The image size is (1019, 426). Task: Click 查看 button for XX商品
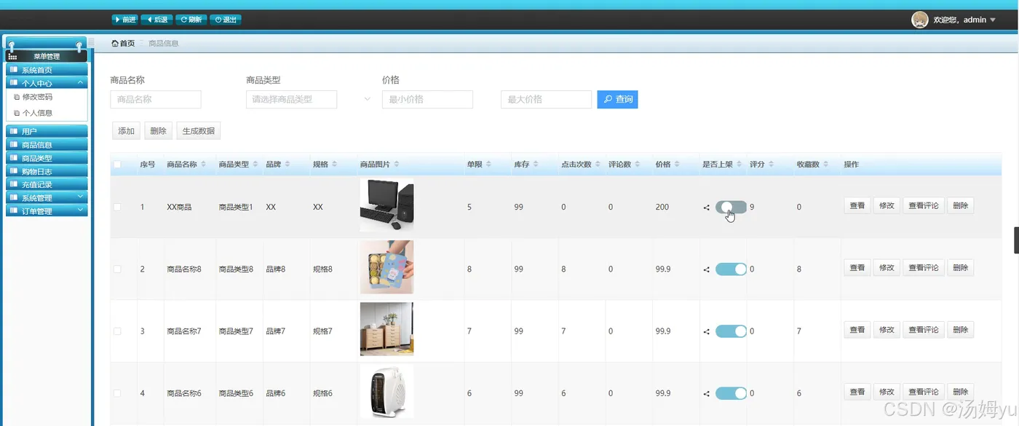point(857,206)
